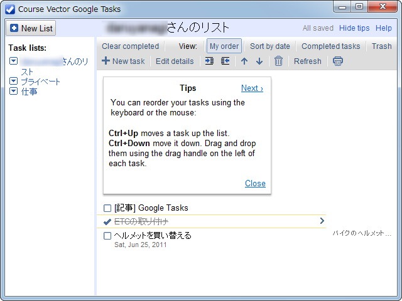Click the struck-through ETCの取り付け text
The image size is (402, 301).
tap(141, 221)
